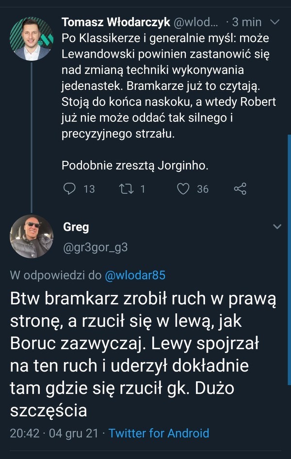
Task: Follow the @wlodar85 mention link
Action: tap(135, 275)
